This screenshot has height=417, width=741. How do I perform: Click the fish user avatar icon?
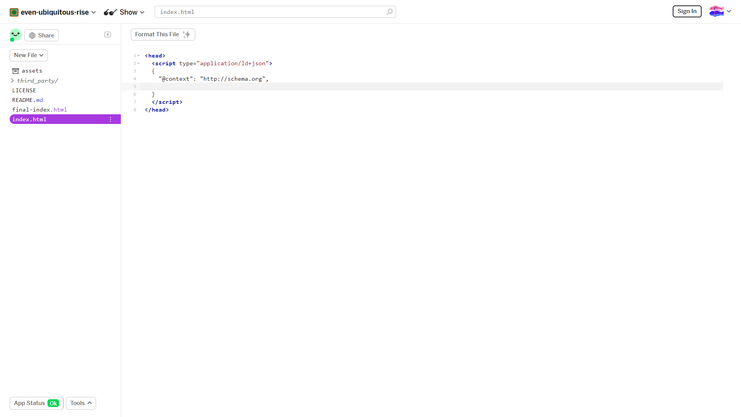point(716,11)
